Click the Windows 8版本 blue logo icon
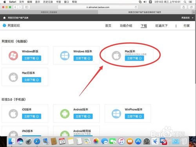Image resolution: width=196 pixels, height=147 pixels. pyautogui.click(x=65, y=56)
